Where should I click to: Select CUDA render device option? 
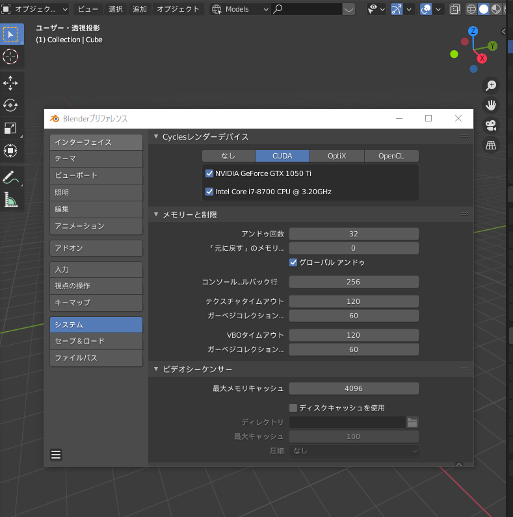pos(282,156)
